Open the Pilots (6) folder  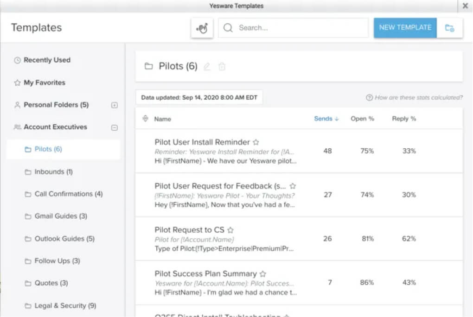click(48, 149)
